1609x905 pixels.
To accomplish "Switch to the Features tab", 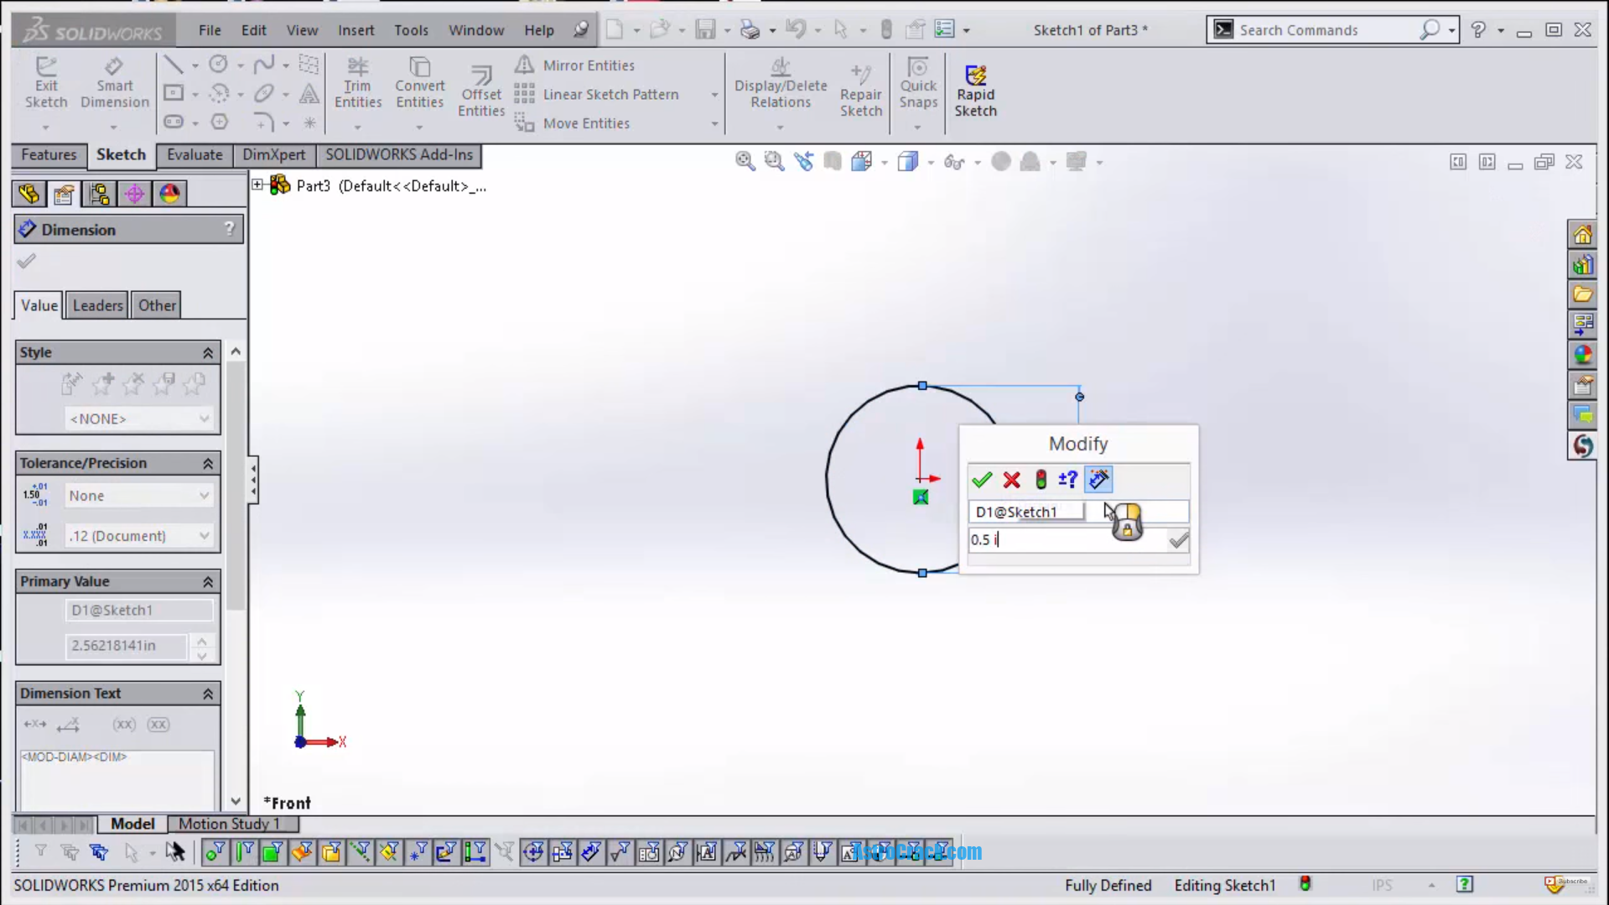I will point(49,155).
